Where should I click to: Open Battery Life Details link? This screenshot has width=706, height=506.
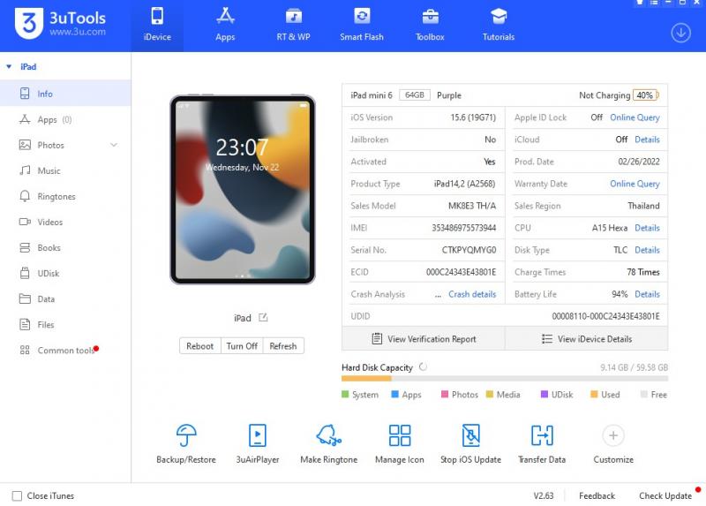pyautogui.click(x=647, y=294)
